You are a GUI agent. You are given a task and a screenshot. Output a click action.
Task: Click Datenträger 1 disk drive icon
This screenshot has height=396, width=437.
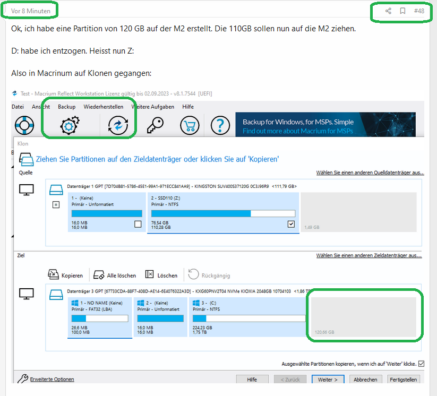(56, 190)
